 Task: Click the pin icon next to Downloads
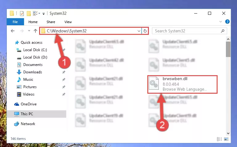63,72
